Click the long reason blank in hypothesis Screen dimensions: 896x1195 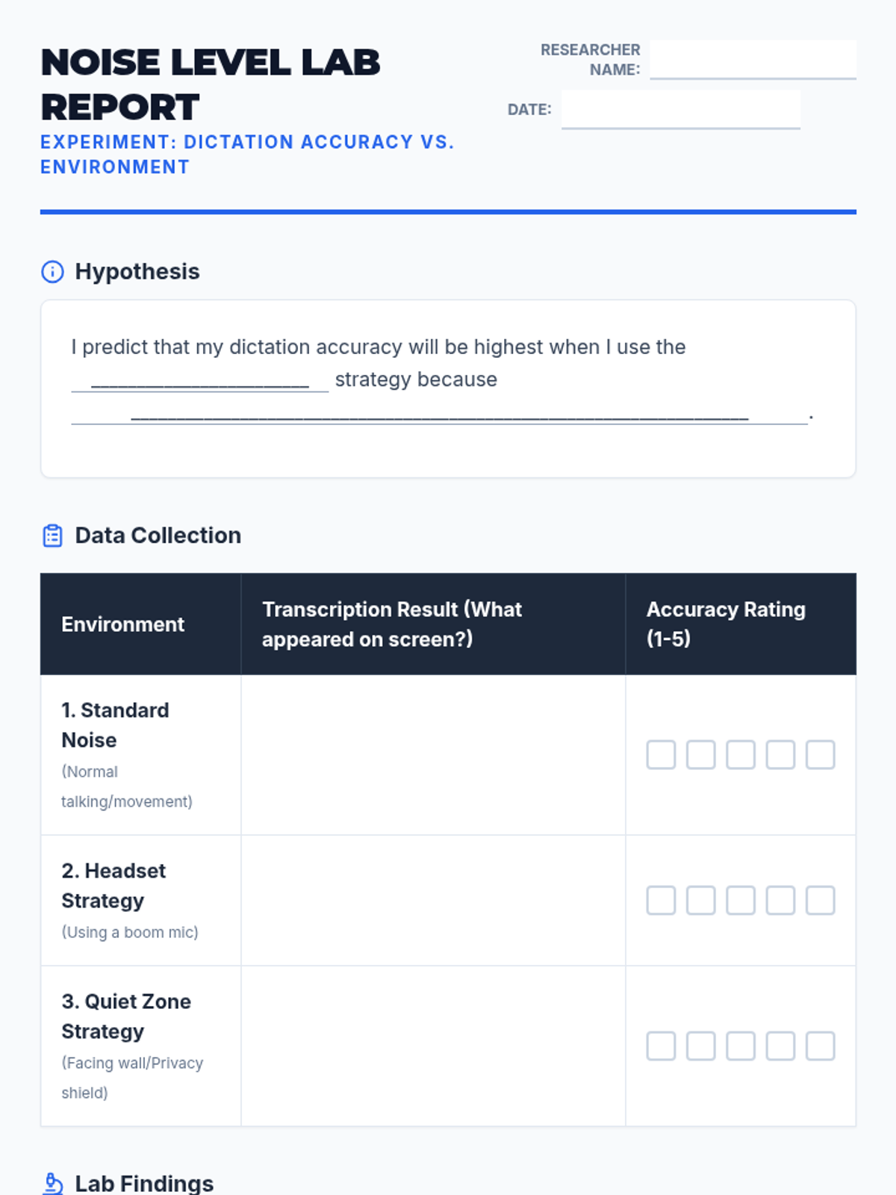pyautogui.click(x=439, y=413)
